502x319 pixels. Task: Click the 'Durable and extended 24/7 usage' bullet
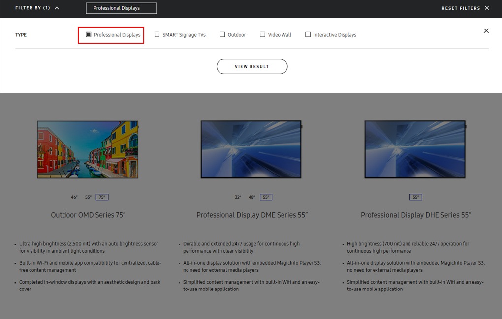pyautogui.click(x=241, y=247)
